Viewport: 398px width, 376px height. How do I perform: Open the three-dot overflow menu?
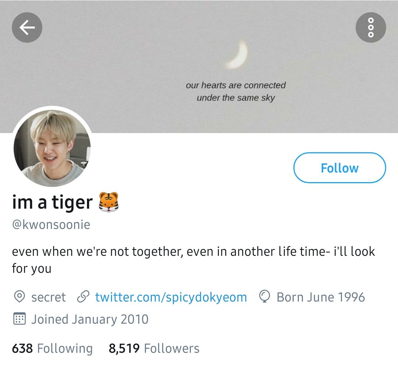click(x=371, y=27)
